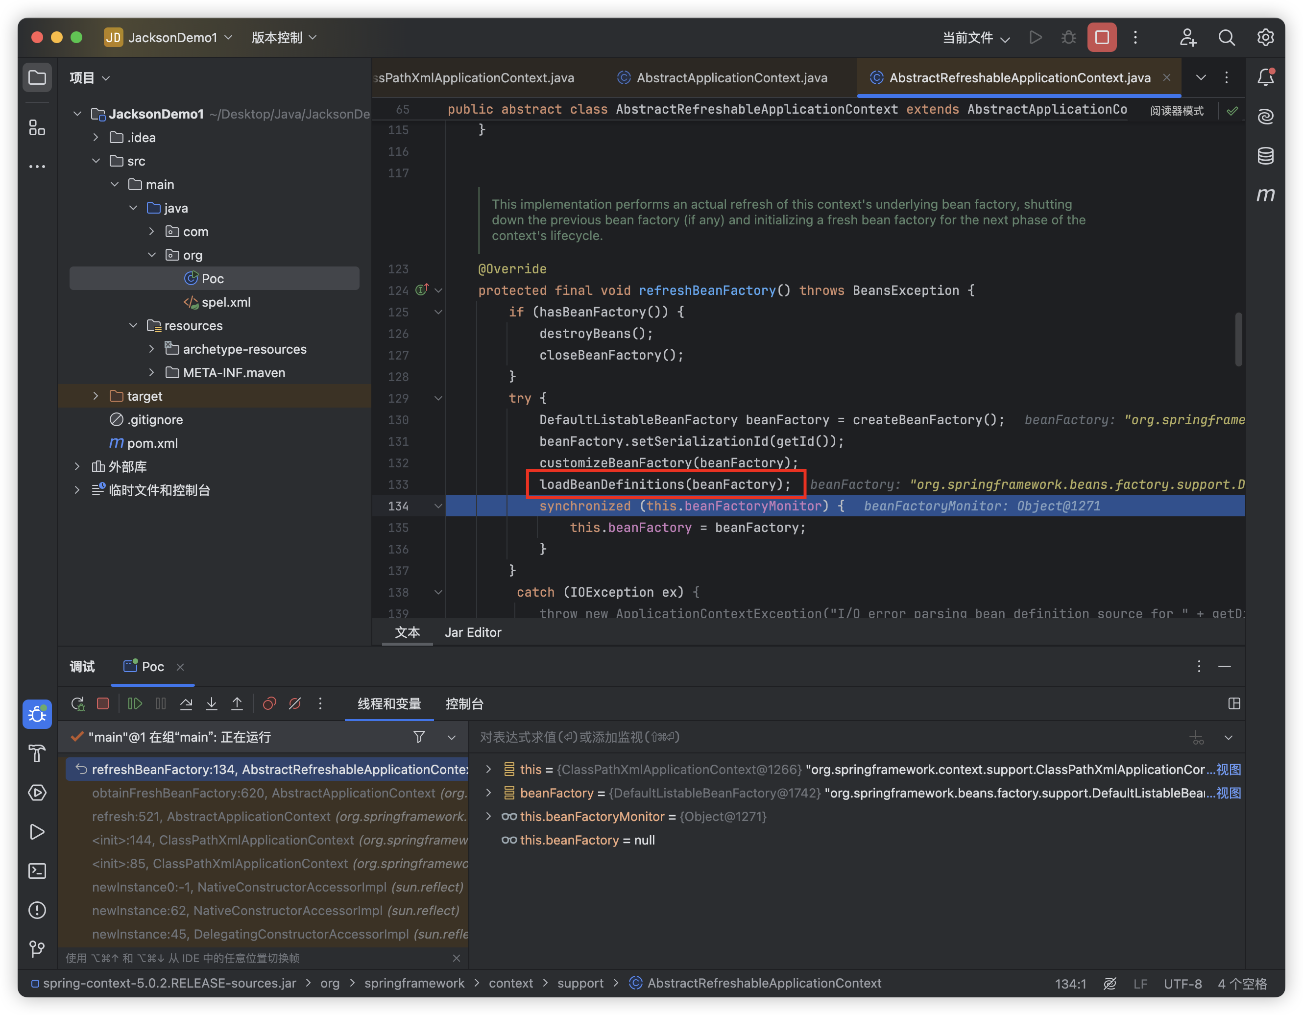The image size is (1303, 1015).
Task: Click UTF-8 encoding in status bar
Action: pos(1182,983)
